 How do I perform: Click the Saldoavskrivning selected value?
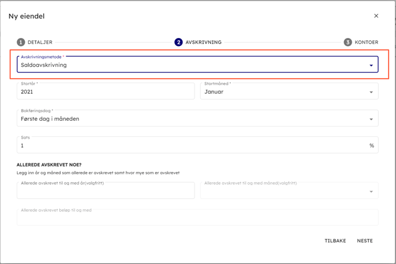pos(44,66)
